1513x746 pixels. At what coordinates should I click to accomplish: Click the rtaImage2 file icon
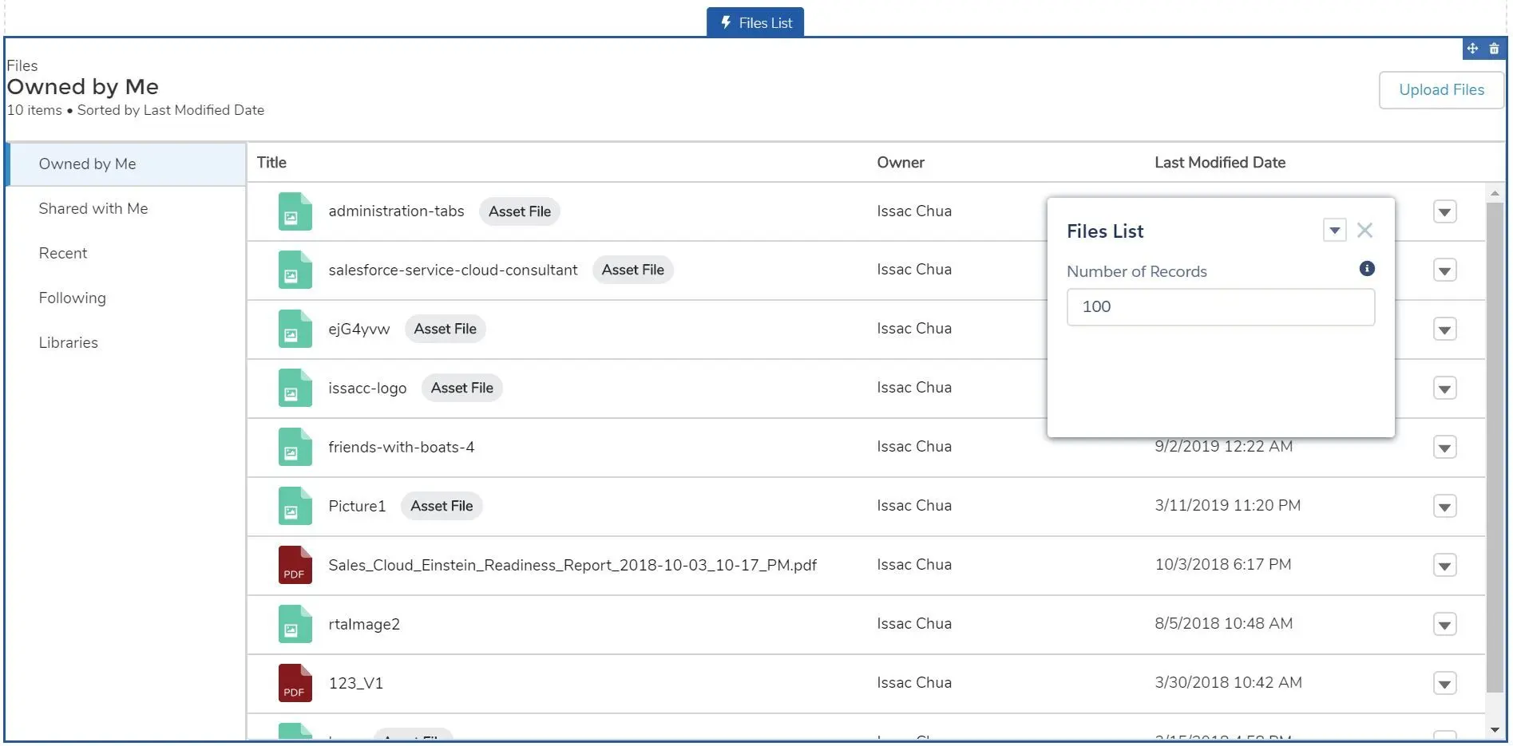pyautogui.click(x=295, y=624)
